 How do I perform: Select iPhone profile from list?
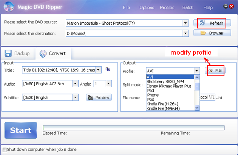pyautogui.click(x=170, y=95)
